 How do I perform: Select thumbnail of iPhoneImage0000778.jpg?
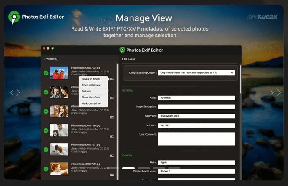pos(59,169)
